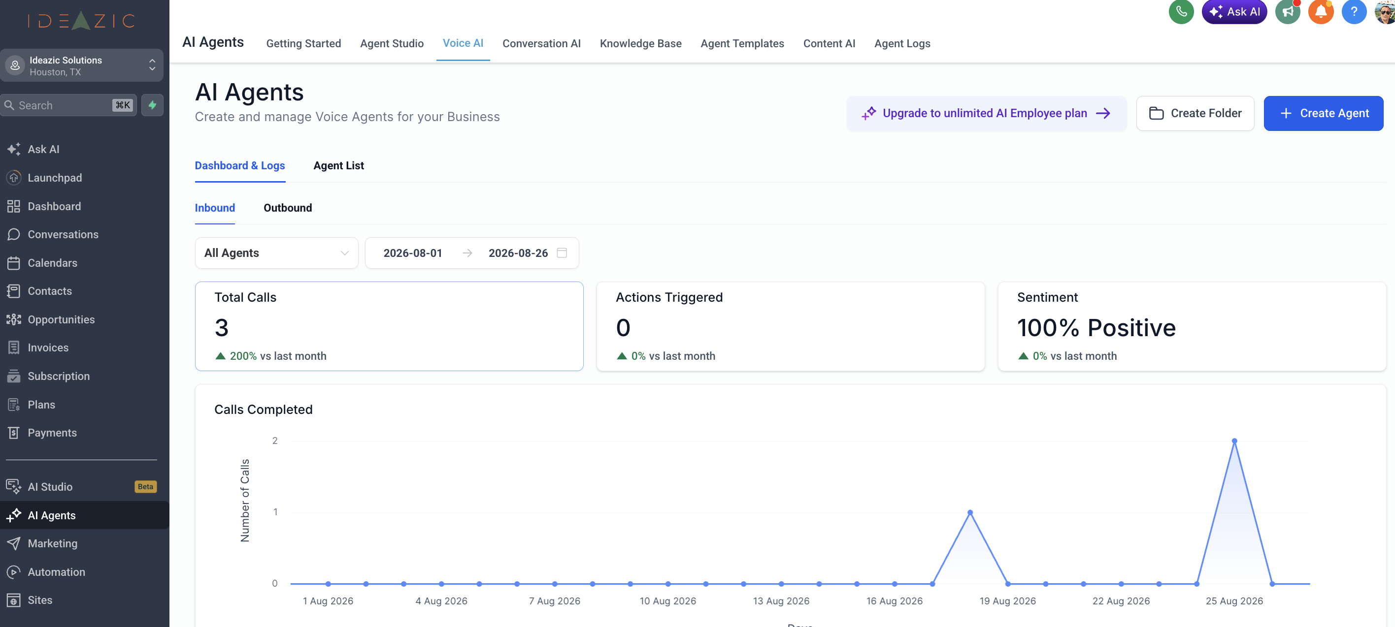Open the All Agents dropdown
Image resolution: width=1395 pixels, height=627 pixels.
[x=276, y=252]
